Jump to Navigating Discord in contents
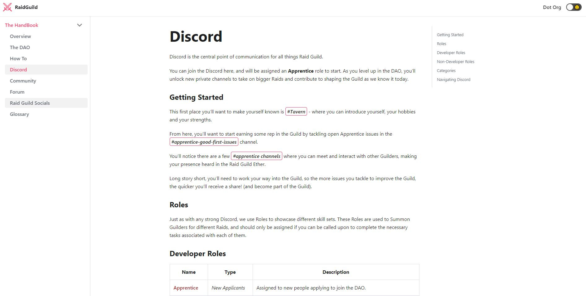This screenshot has width=586, height=296. tap(454, 79)
